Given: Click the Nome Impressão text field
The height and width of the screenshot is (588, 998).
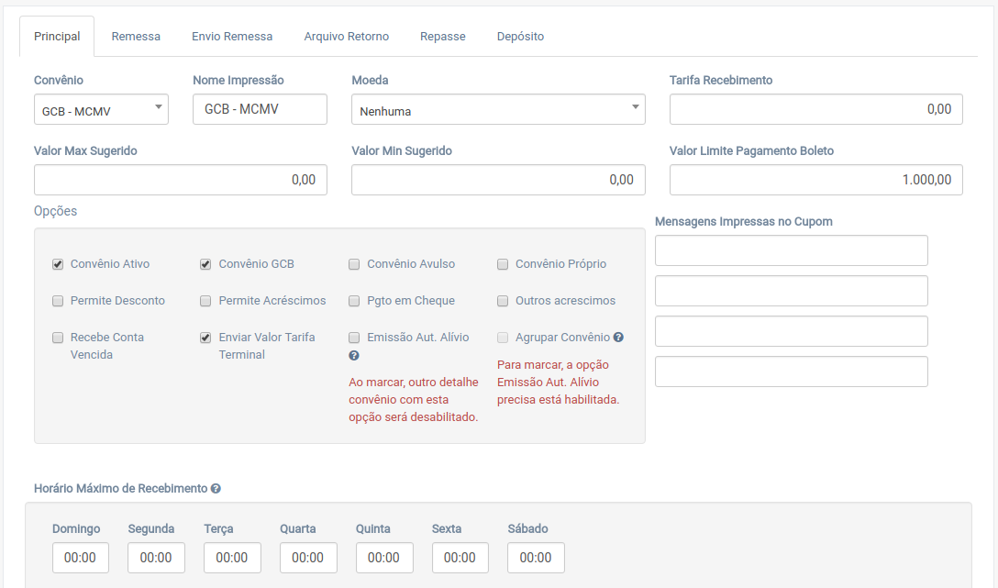Looking at the screenshot, I should coord(260,109).
